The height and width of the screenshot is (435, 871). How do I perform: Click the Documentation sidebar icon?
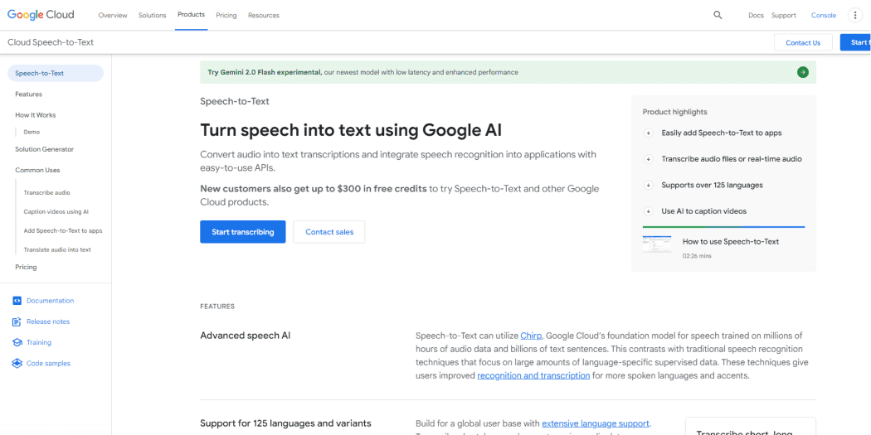(x=17, y=301)
